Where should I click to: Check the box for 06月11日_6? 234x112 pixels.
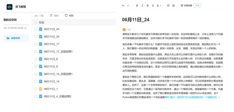tap(36, 66)
